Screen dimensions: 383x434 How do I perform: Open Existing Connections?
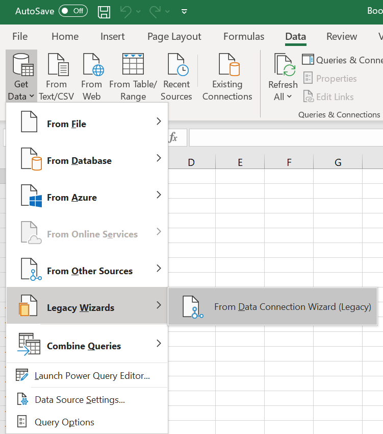tap(227, 77)
